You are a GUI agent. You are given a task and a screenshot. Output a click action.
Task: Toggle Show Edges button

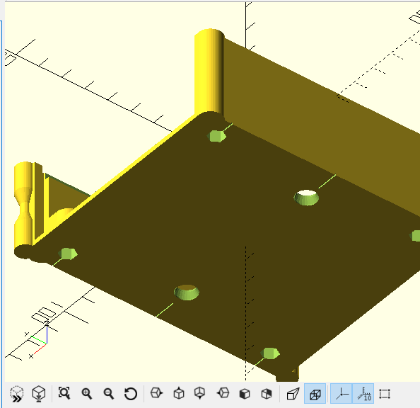[x=385, y=394]
